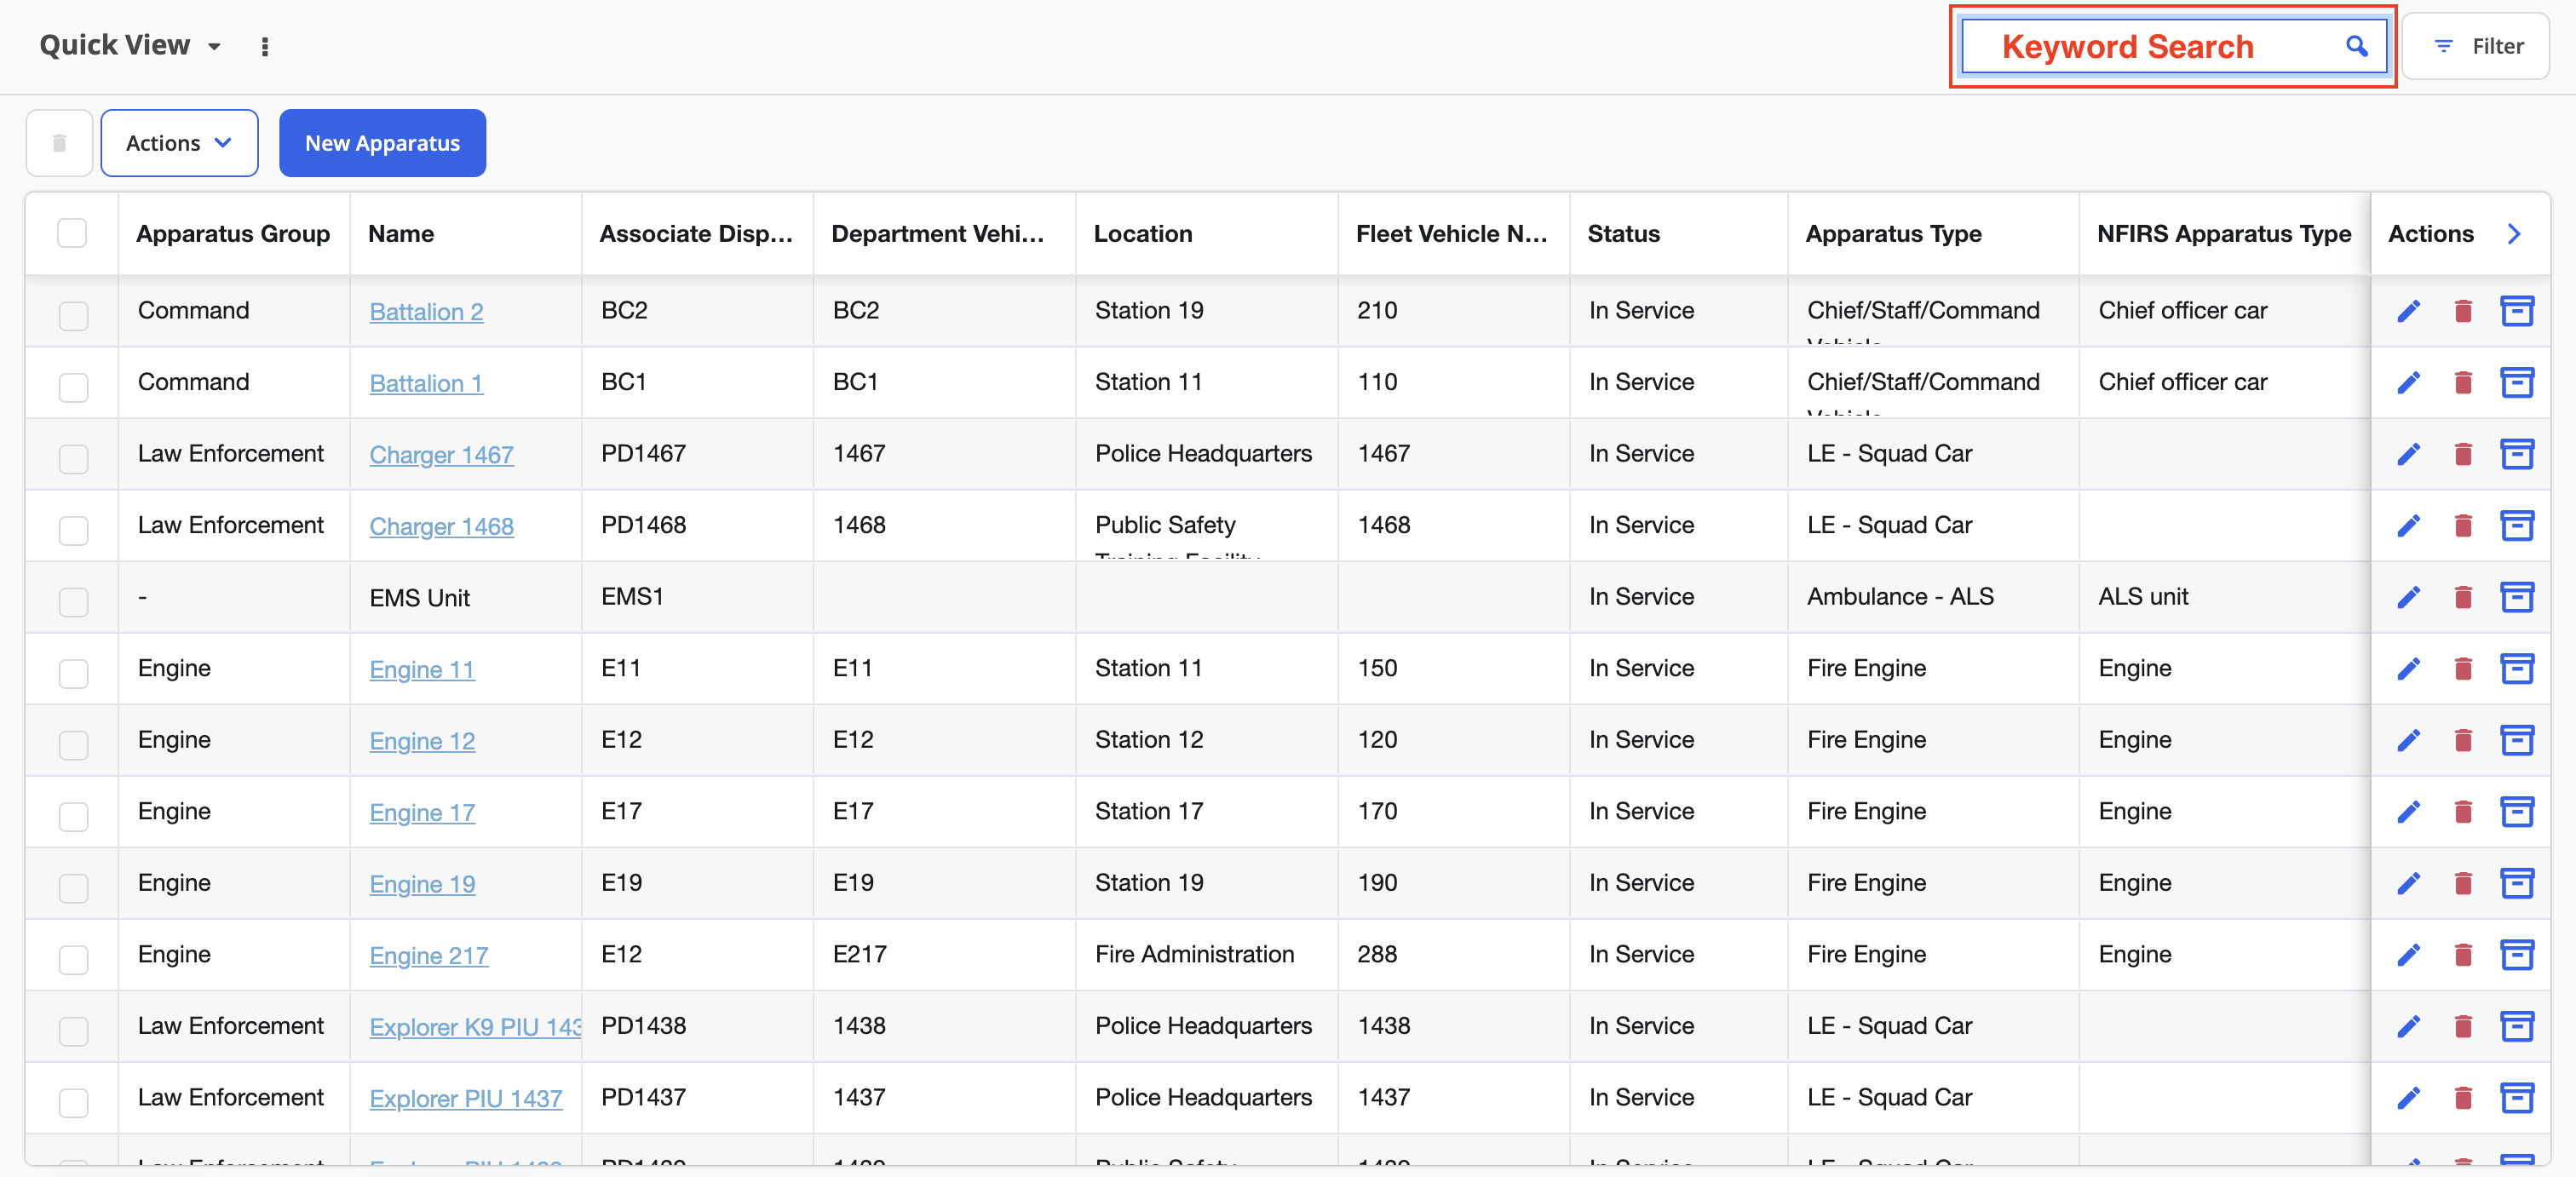Click the keyword search magnifier icon
The image size is (2576, 1177).
tap(2357, 46)
